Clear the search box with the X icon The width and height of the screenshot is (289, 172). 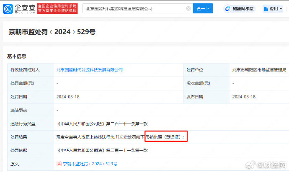(188, 8)
